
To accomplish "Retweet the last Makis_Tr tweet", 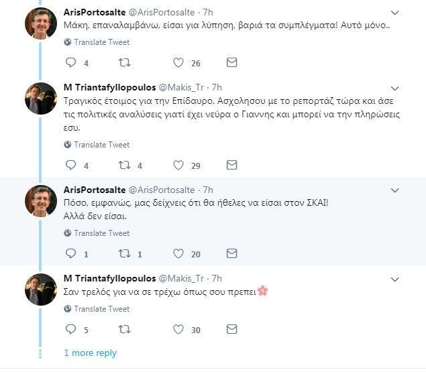I will point(124,329).
